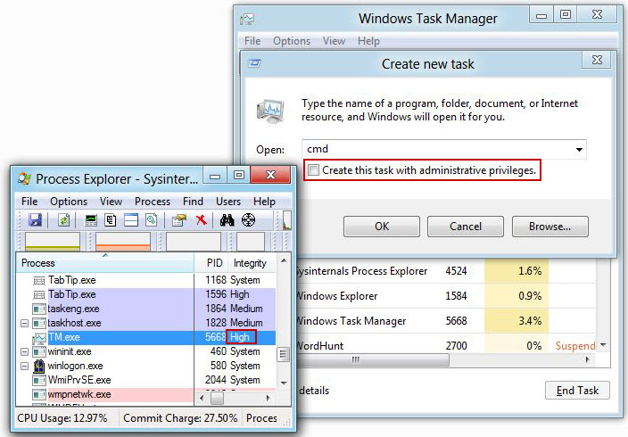Click the CPU Usage status bar entry

(62, 418)
